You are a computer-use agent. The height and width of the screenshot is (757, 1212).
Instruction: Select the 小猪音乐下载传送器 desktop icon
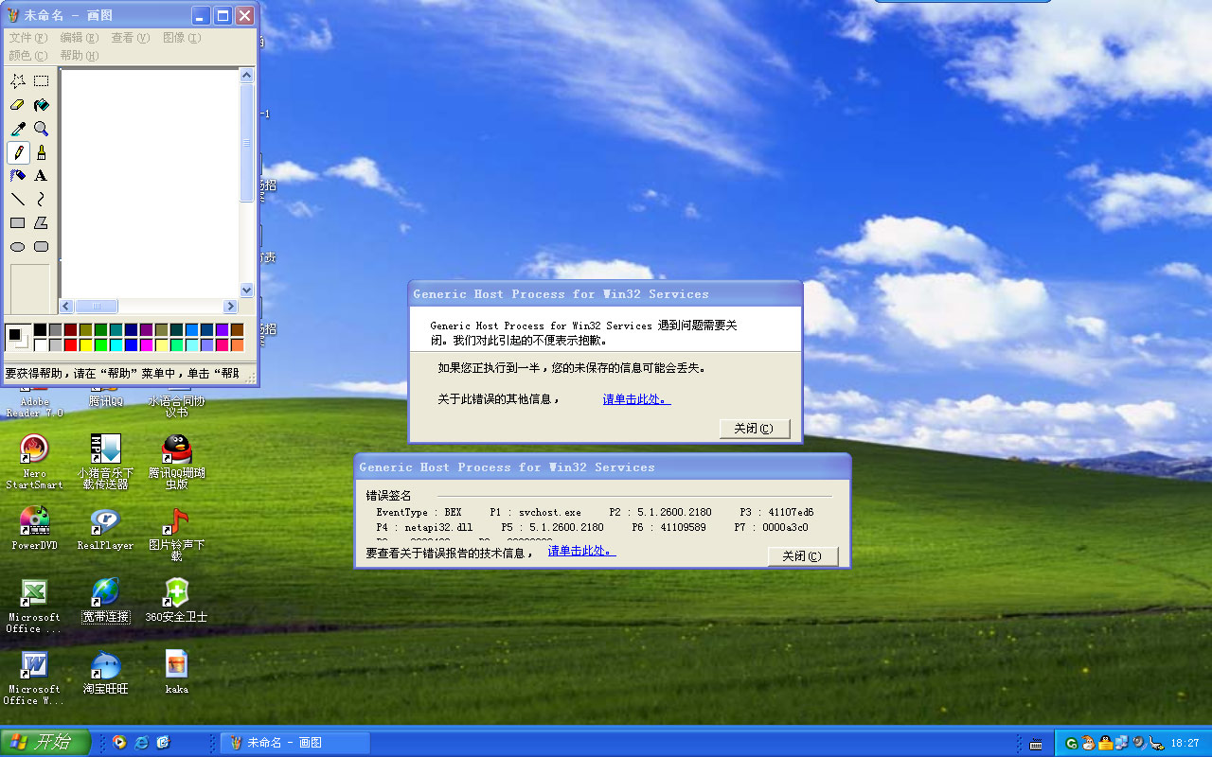click(x=105, y=463)
